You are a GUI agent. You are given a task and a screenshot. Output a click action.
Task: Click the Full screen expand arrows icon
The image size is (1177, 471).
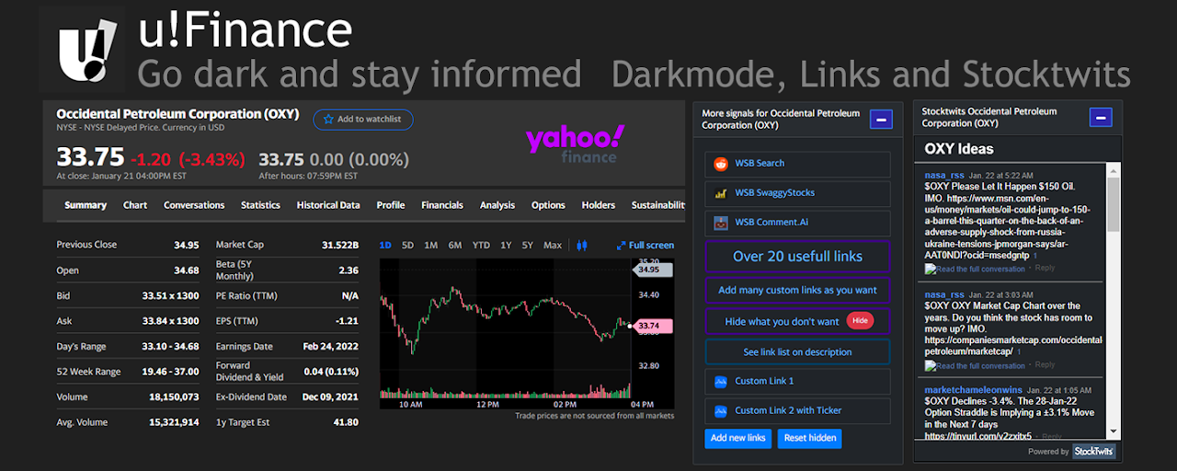(620, 246)
